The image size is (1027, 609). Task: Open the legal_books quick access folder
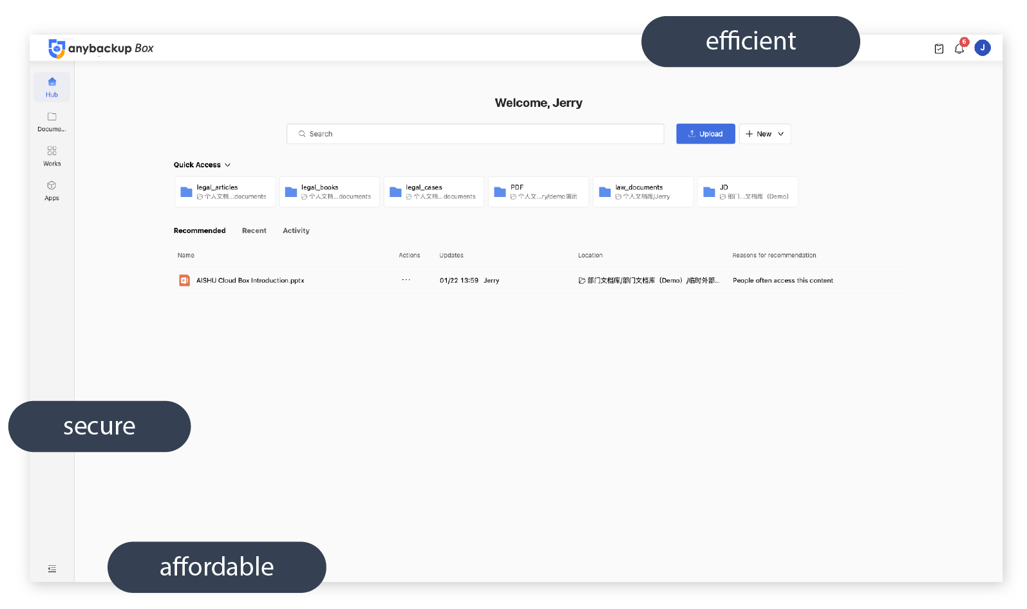pos(330,192)
